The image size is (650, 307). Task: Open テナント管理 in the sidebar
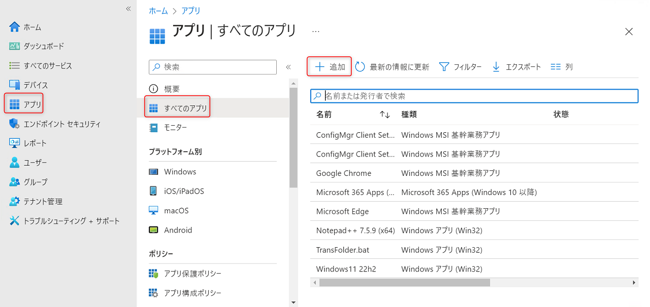43,202
